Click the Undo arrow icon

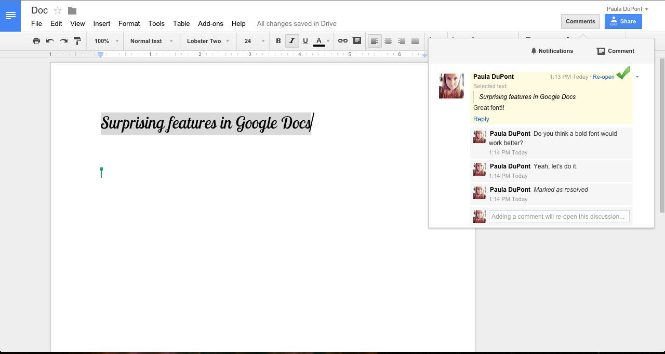pyautogui.click(x=50, y=41)
